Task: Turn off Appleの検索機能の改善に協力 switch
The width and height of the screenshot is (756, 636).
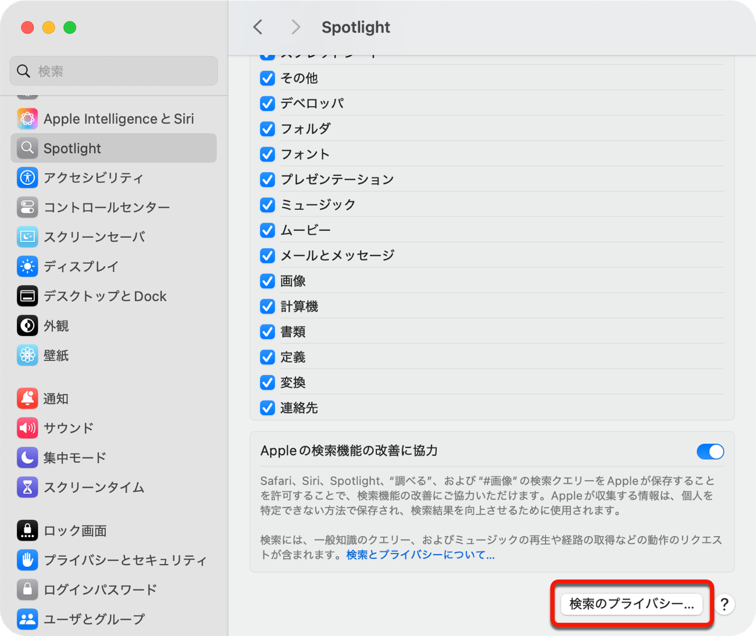Action: click(x=710, y=452)
